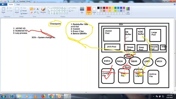176x99 pixels.
Task: Pick the Right arrow shape
Action: 59,11
